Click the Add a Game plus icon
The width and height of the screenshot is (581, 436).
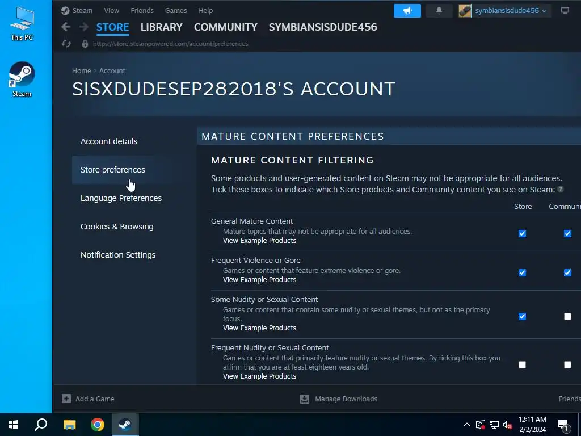pos(66,399)
